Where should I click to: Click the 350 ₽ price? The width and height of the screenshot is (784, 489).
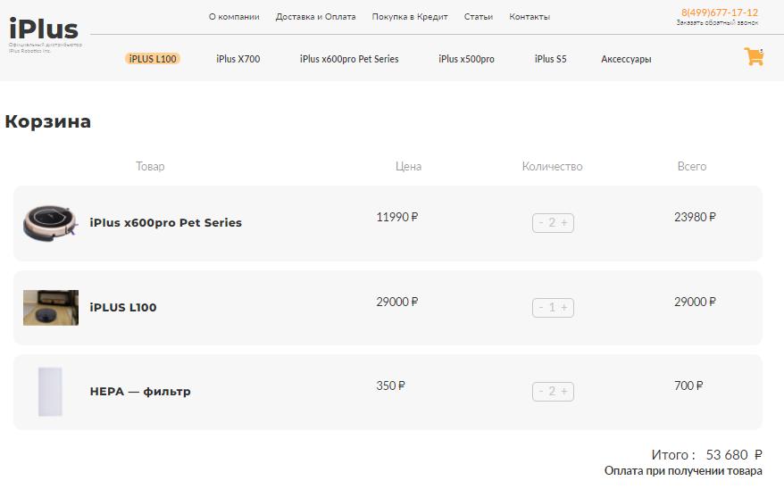(390, 386)
